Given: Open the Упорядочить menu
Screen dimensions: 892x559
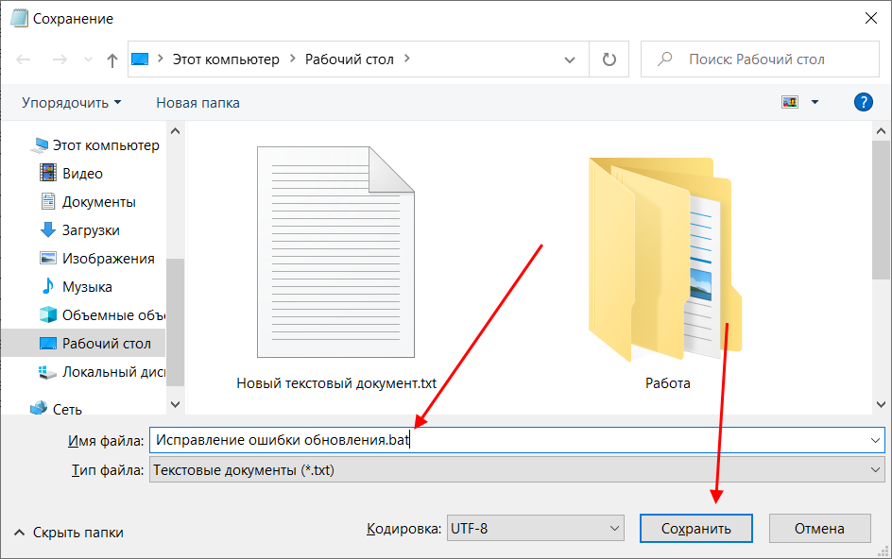Looking at the screenshot, I should click(71, 102).
